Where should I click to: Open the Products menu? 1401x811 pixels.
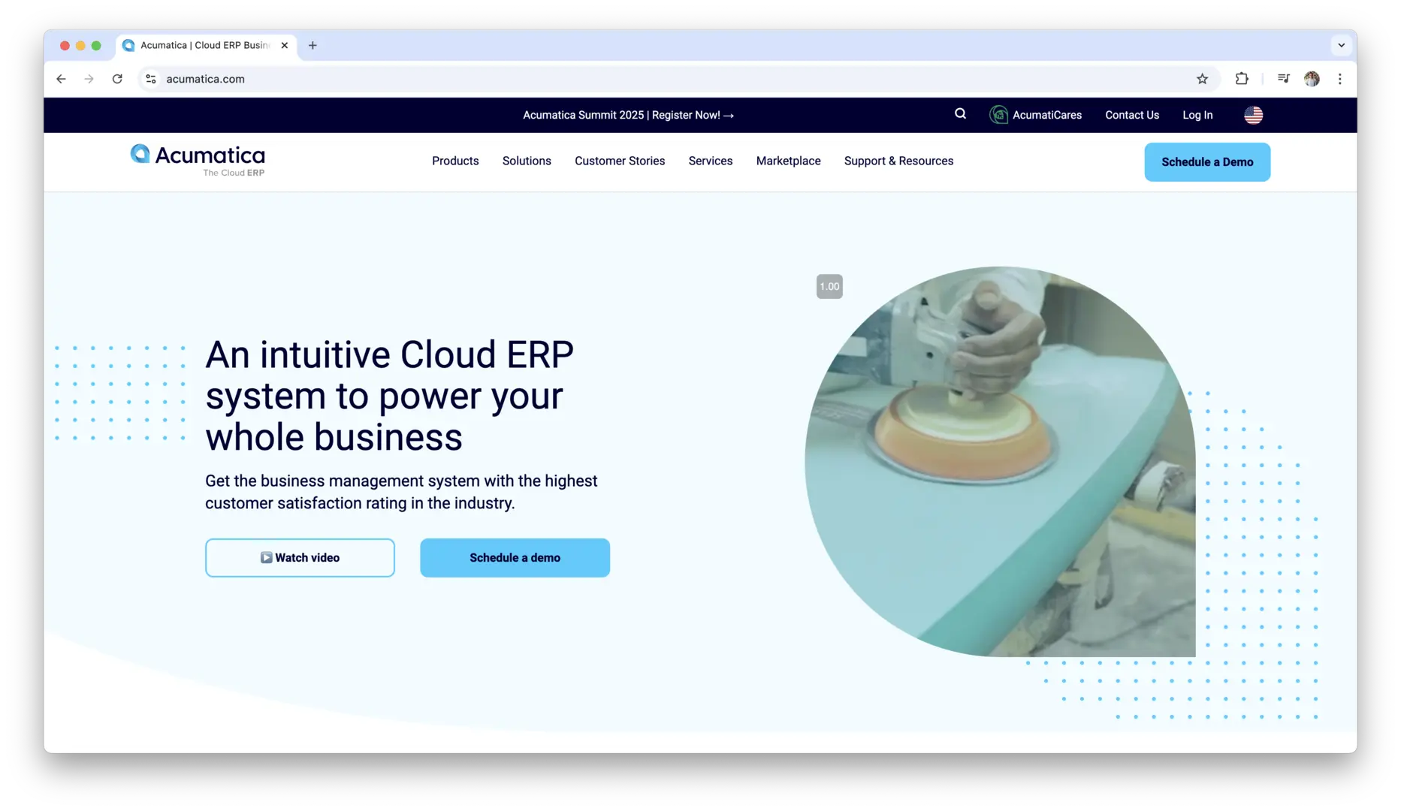tap(455, 161)
